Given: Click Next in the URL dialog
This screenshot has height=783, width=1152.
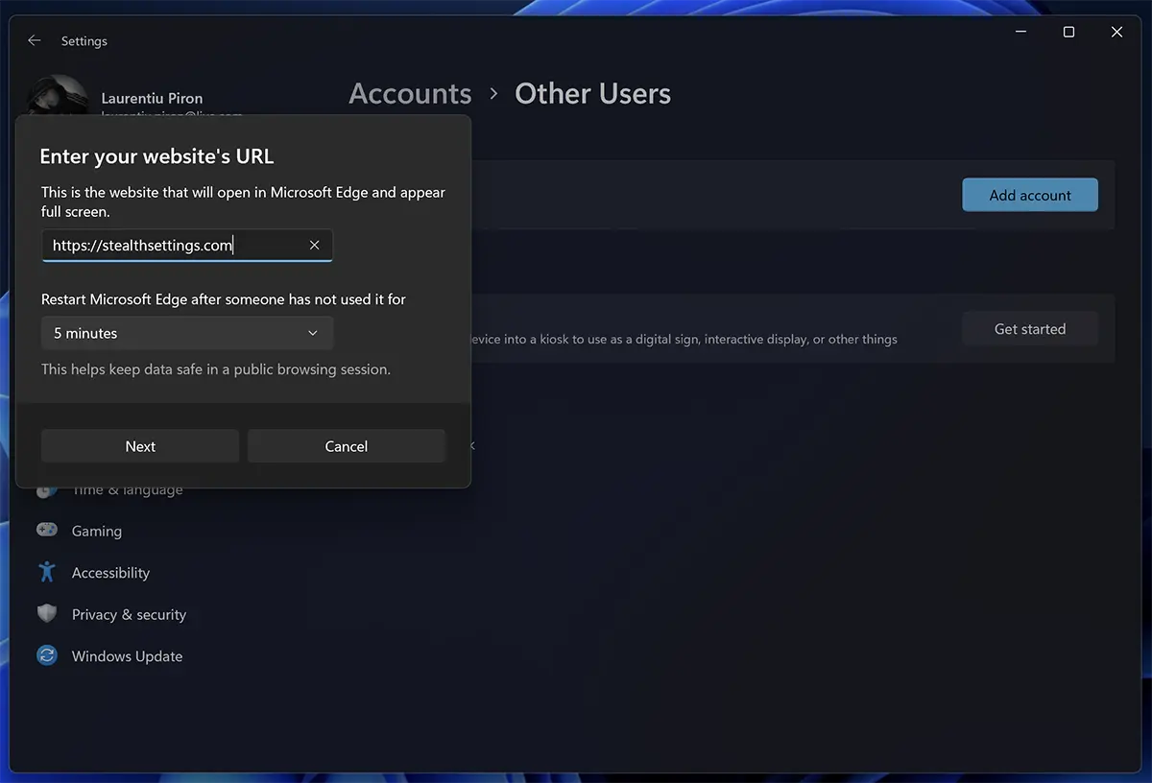Looking at the screenshot, I should click(x=140, y=446).
